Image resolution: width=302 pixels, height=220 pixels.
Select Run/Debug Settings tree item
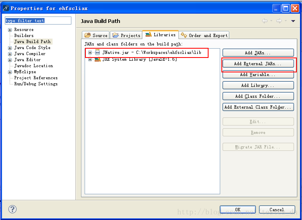(x=36, y=84)
